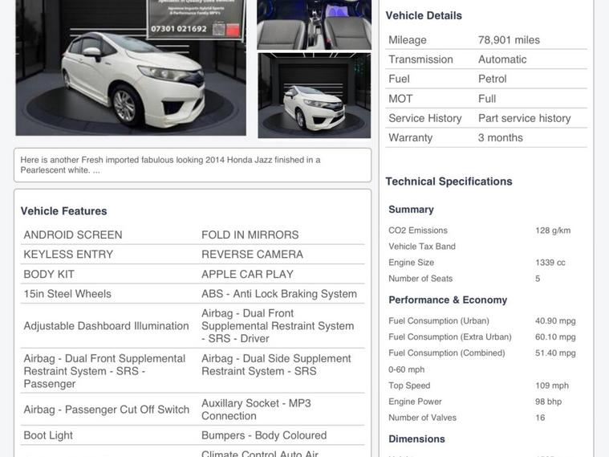
Task: Click the Engine Size 1339 cc value
Action: (x=550, y=263)
